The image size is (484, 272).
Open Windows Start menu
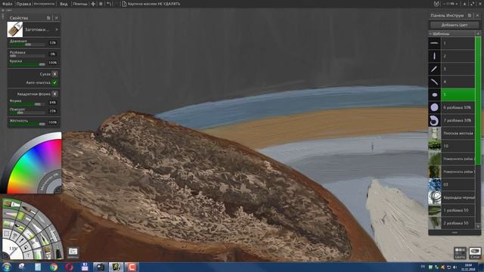7,267
